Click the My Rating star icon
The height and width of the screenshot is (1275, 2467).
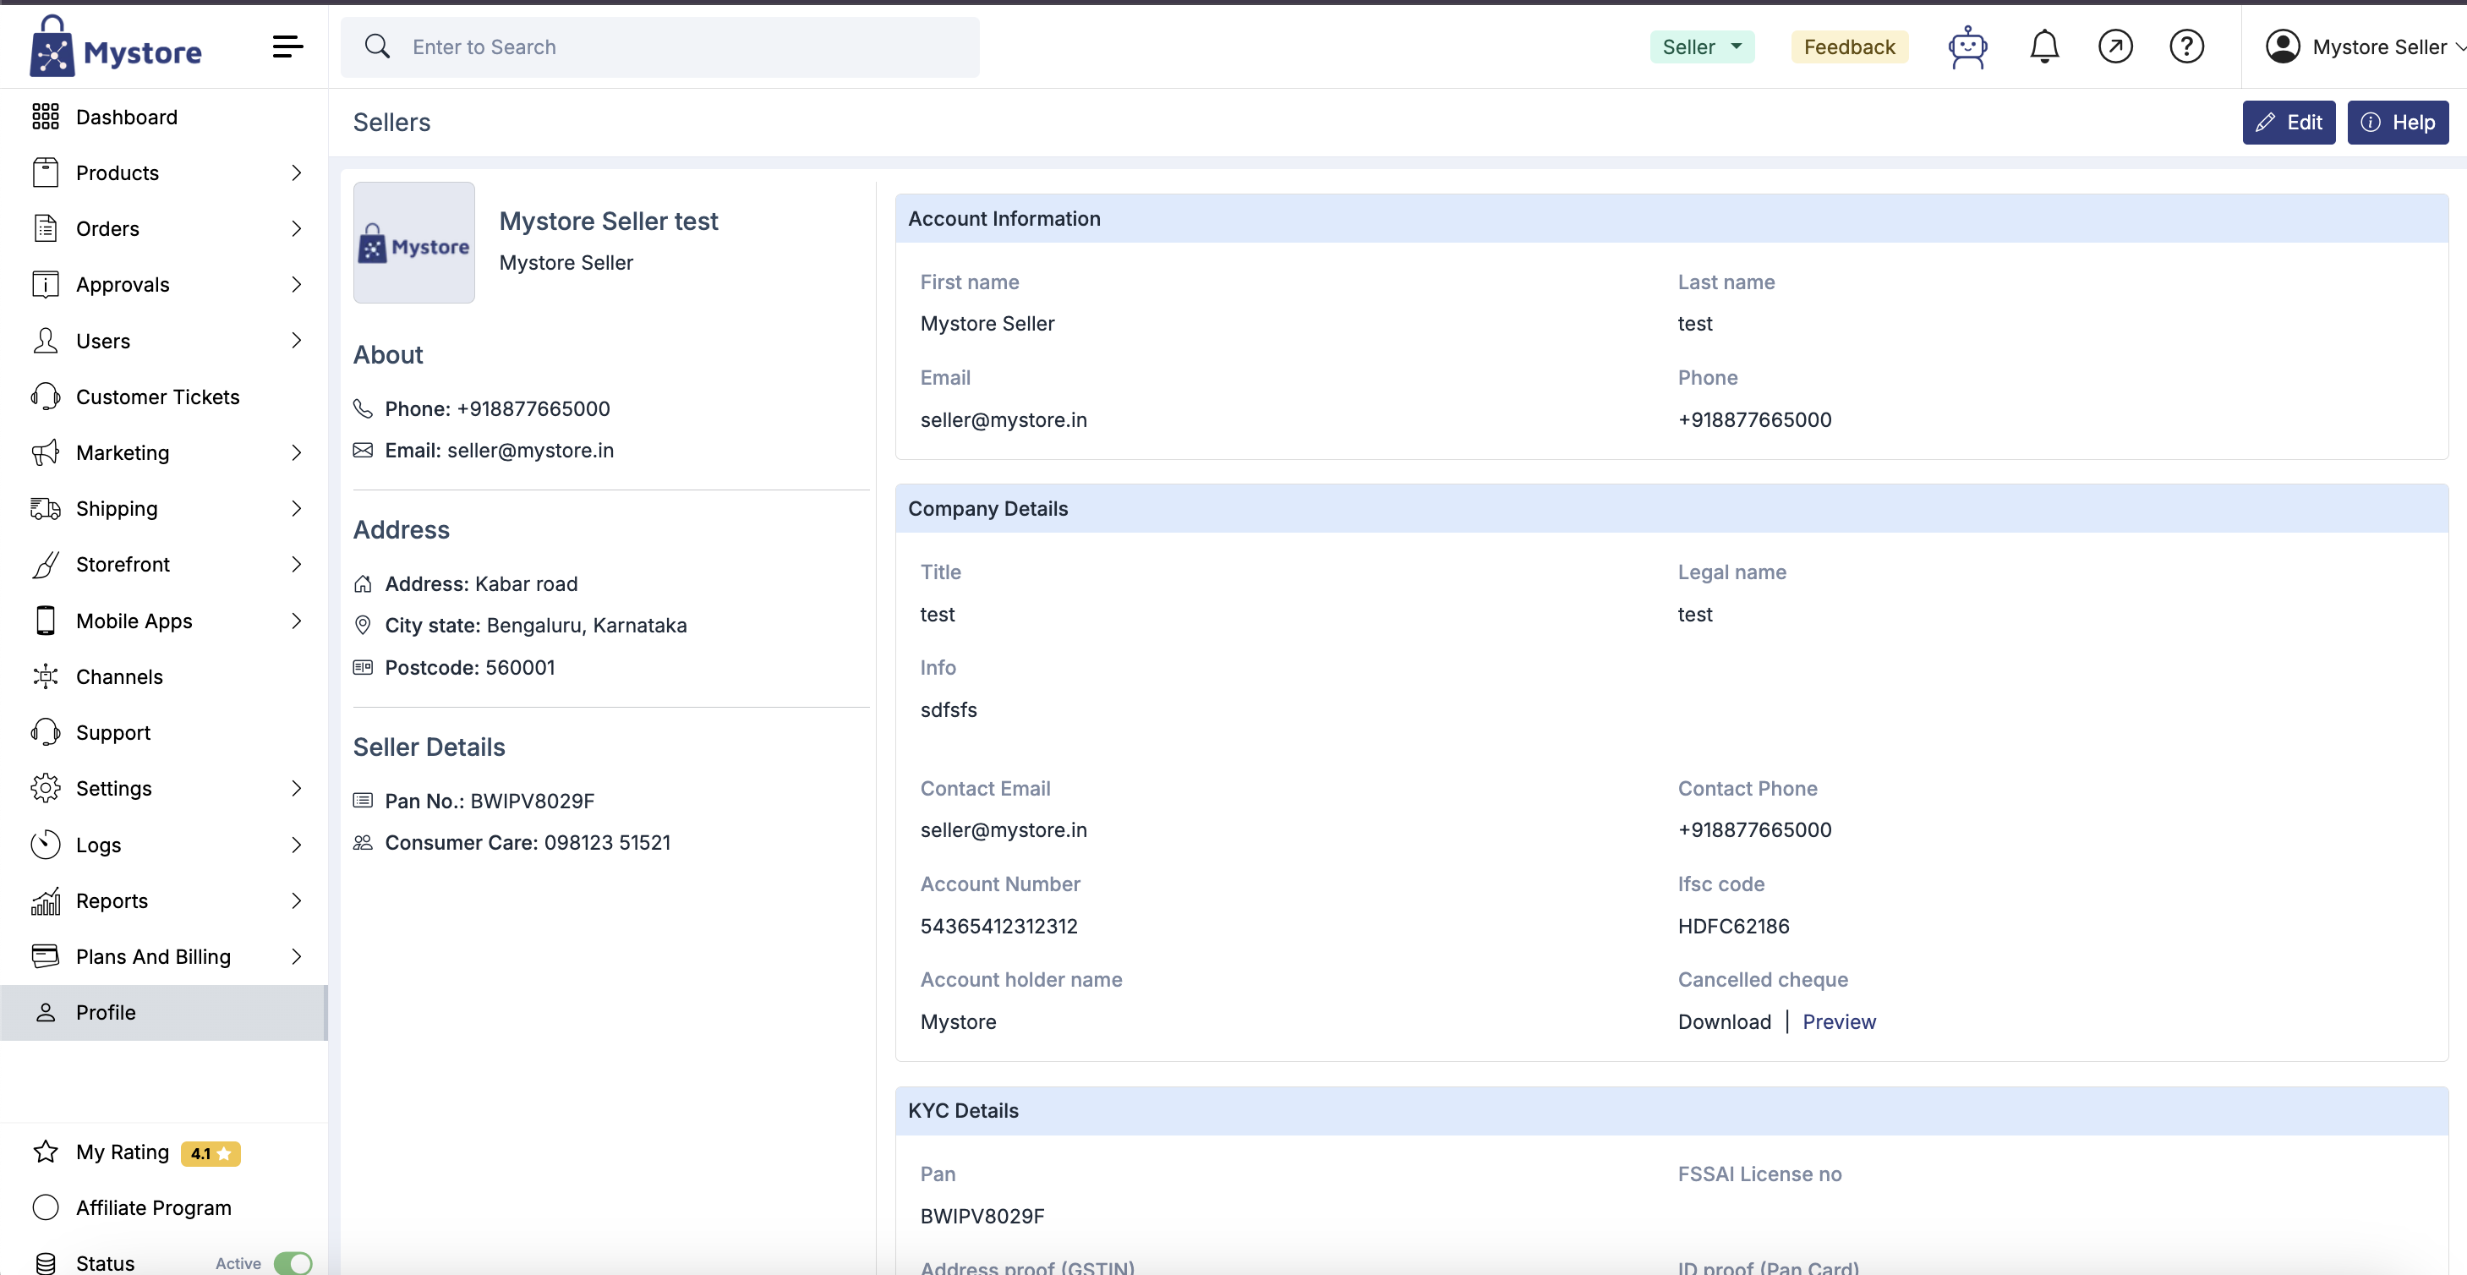click(45, 1152)
